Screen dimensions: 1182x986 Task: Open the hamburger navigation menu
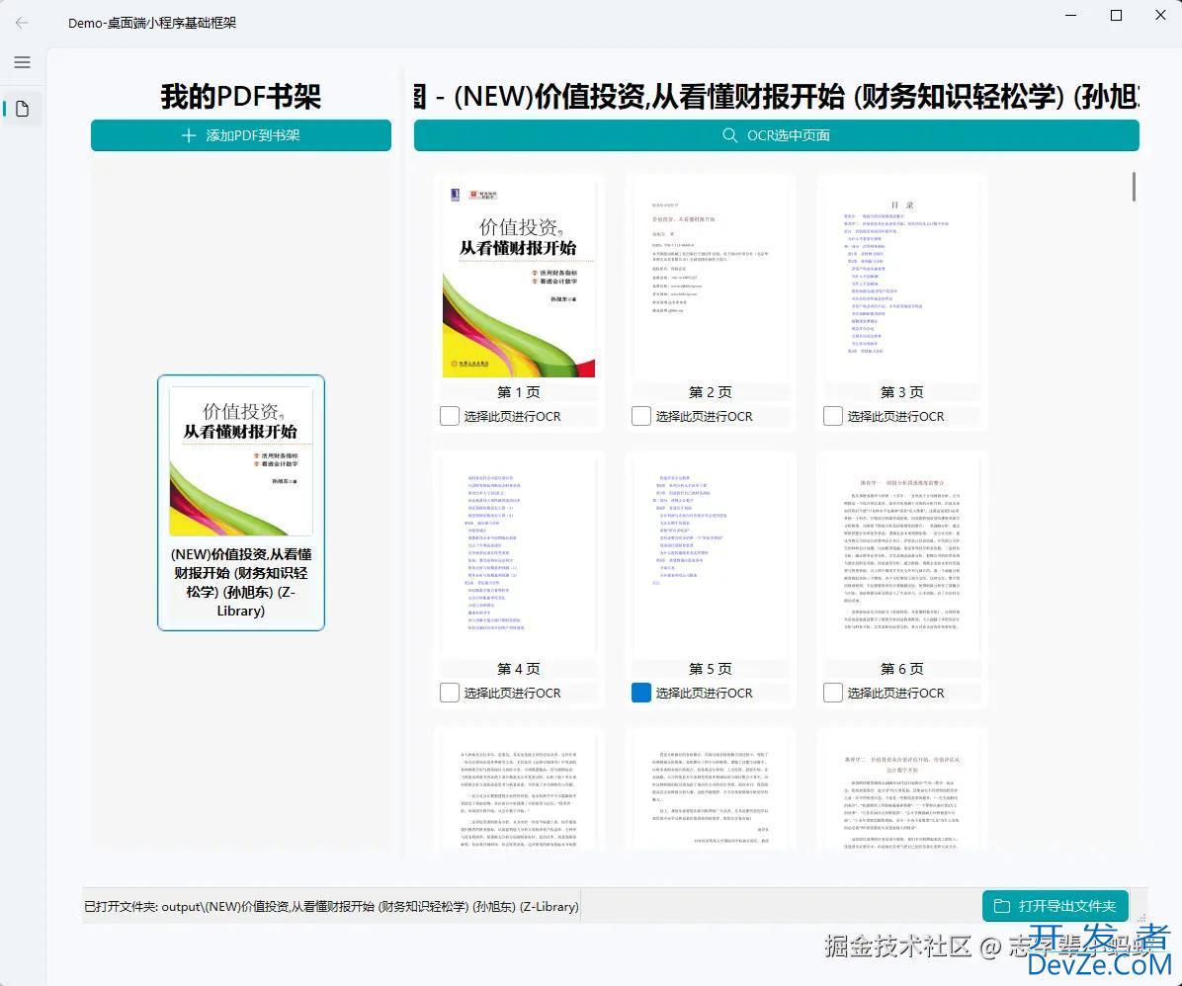tap(22, 62)
